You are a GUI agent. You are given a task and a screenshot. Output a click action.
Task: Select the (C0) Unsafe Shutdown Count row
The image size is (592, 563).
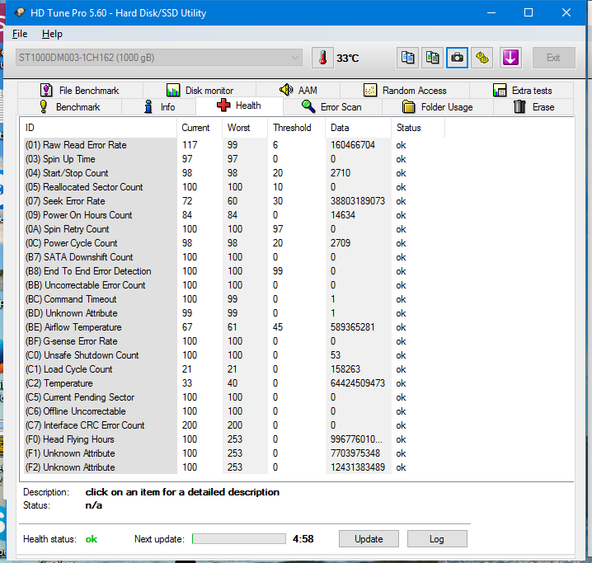[x=234, y=355]
